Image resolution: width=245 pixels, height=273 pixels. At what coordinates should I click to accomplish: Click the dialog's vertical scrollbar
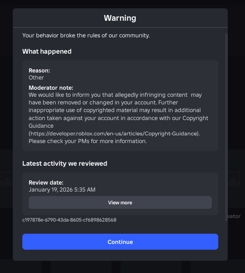pyautogui.click(x=227, y=128)
